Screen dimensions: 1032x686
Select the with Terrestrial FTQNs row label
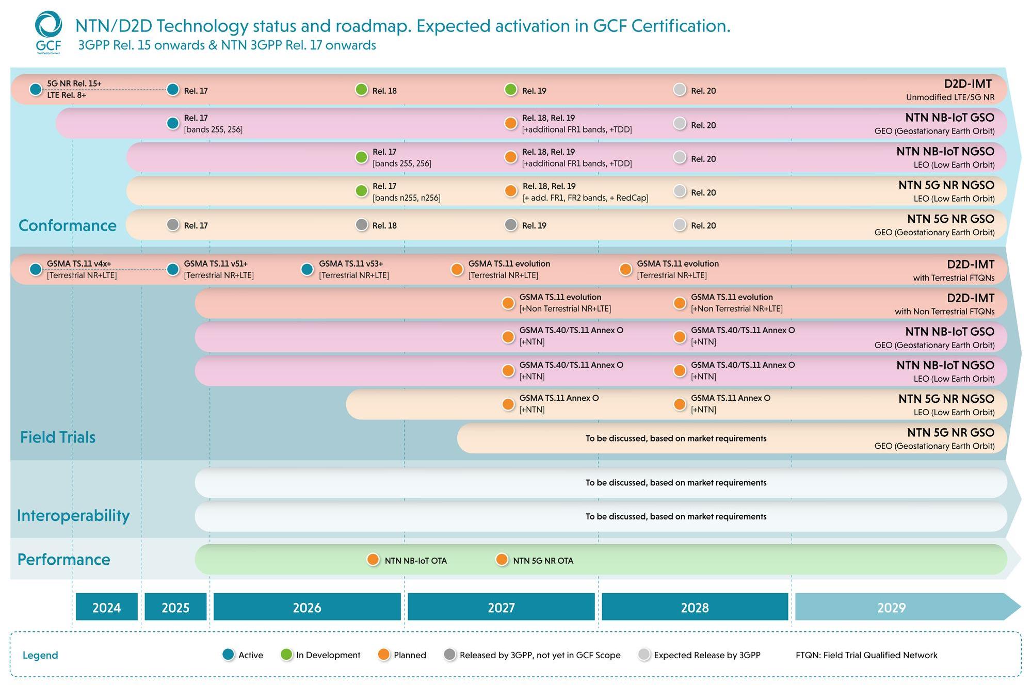pyautogui.click(x=954, y=278)
